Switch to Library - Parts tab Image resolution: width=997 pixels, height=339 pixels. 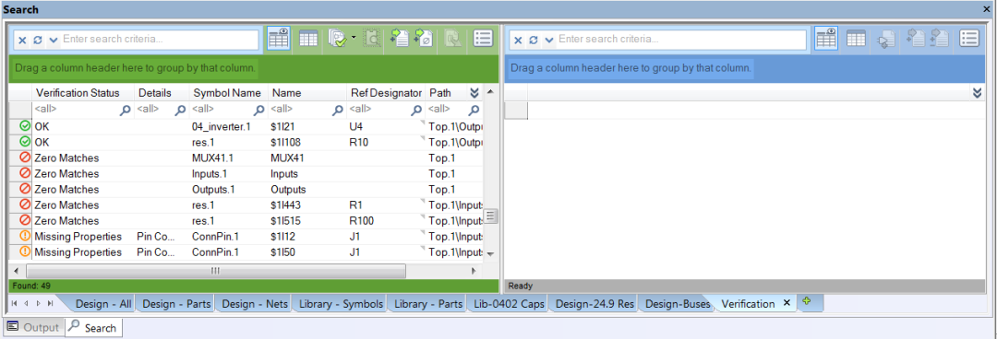click(428, 303)
